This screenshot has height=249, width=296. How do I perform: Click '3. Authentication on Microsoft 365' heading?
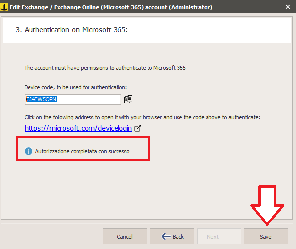[72, 30]
